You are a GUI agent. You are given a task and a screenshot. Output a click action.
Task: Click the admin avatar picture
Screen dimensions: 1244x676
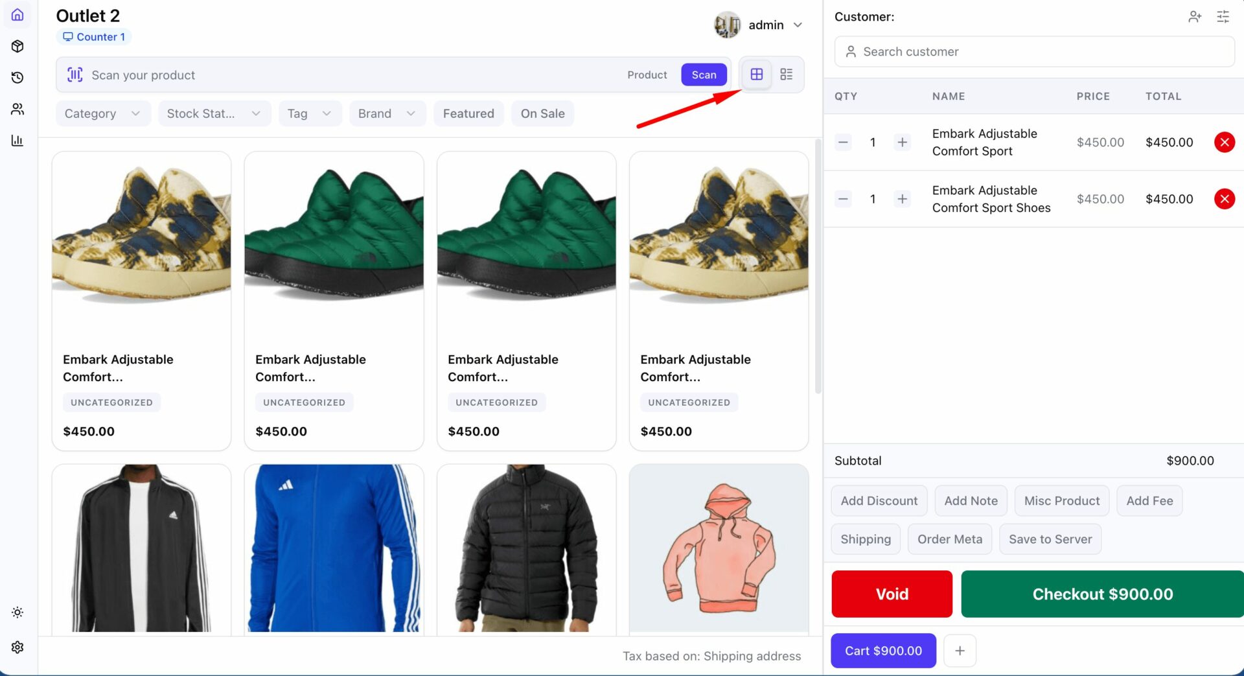[x=727, y=25]
